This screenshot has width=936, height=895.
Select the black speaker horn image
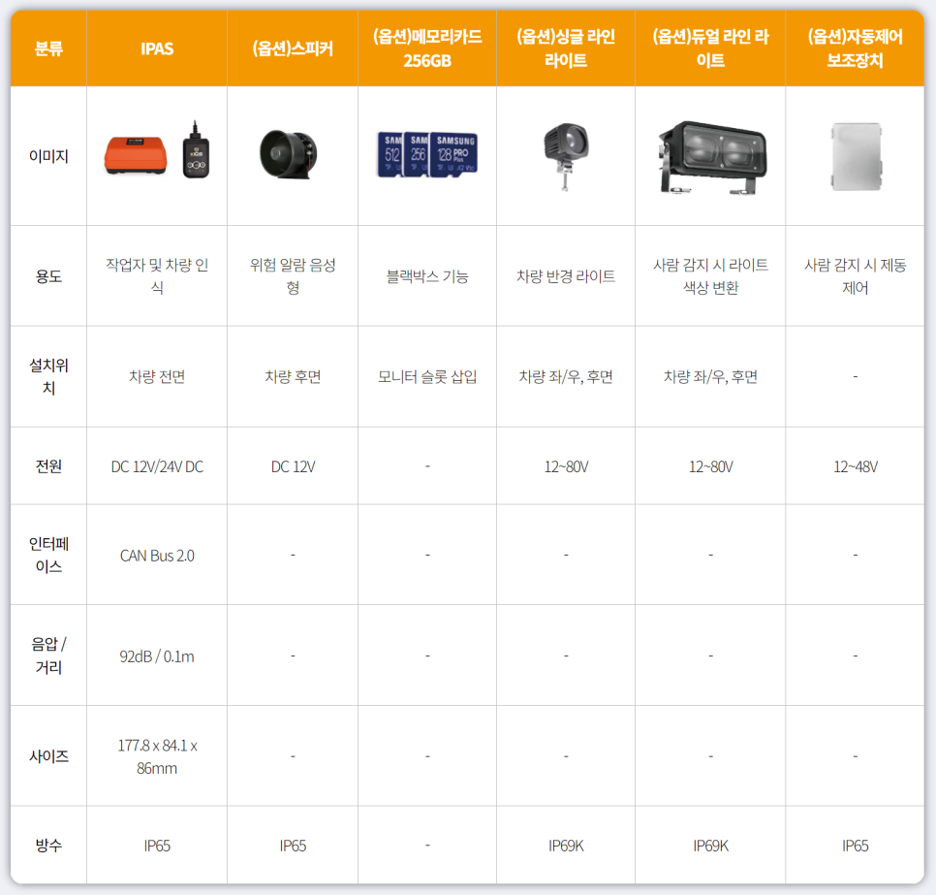click(289, 155)
